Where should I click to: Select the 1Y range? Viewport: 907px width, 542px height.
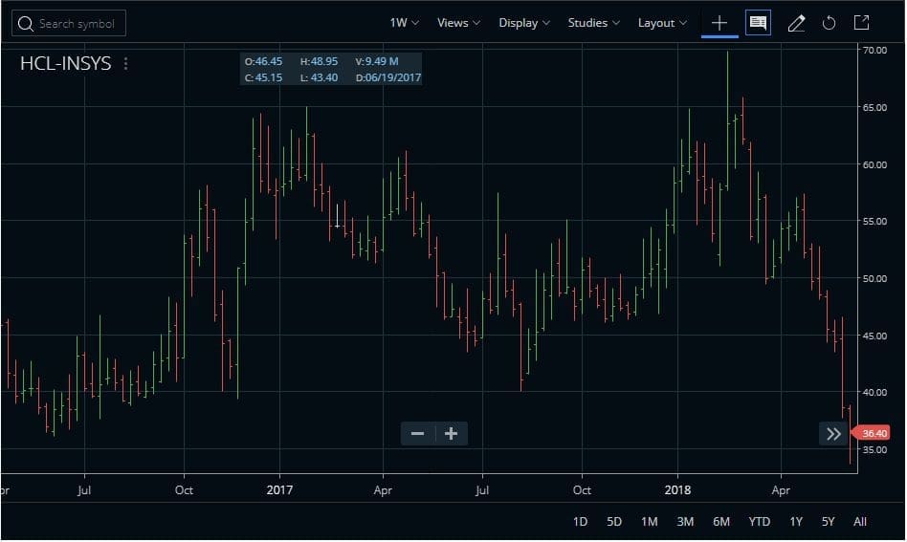796,522
